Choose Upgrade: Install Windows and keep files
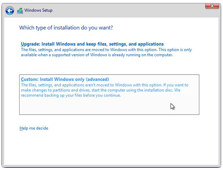223x170 pixels. coord(92,44)
